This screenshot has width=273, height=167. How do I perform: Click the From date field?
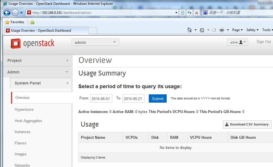pos(101,98)
